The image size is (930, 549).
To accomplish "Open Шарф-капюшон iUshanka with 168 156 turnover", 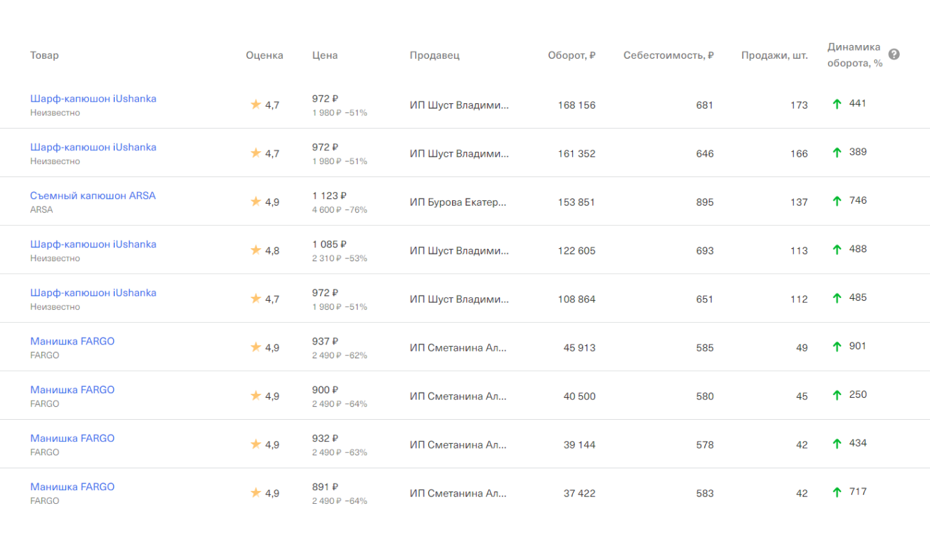I will click(93, 98).
